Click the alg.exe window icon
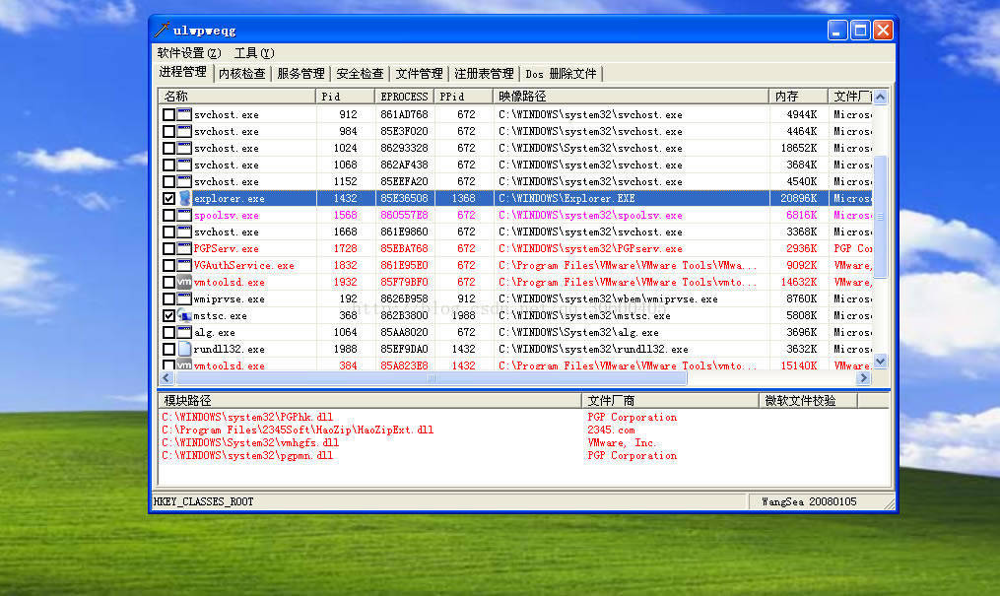The height and width of the screenshot is (596, 1000). [184, 332]
